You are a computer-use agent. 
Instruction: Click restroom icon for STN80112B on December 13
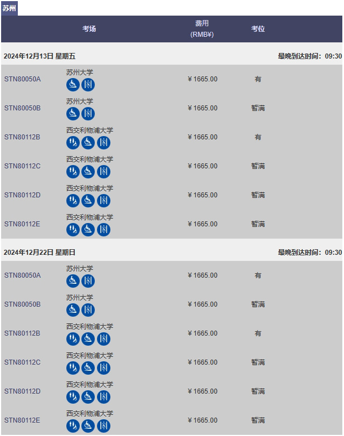click(73, 143)
